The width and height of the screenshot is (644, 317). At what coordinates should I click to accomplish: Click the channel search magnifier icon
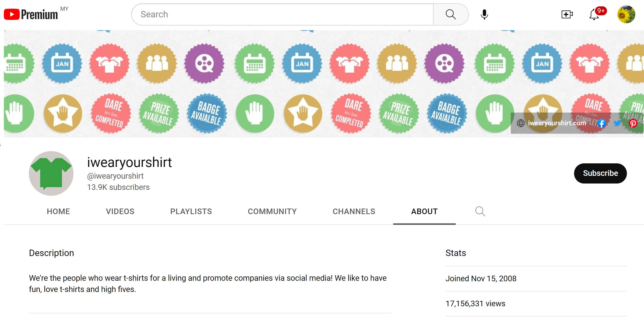coord(480,211)
